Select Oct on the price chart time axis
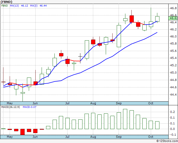 pos(151,103)
